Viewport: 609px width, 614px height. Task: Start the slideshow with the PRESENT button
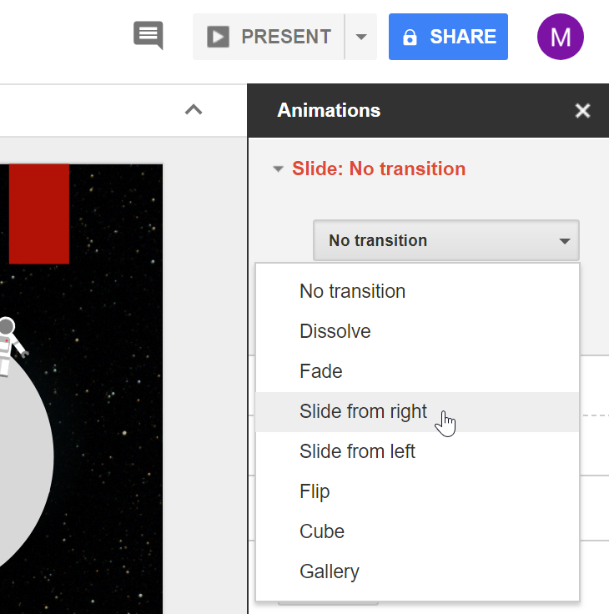[x=269, y=37]
